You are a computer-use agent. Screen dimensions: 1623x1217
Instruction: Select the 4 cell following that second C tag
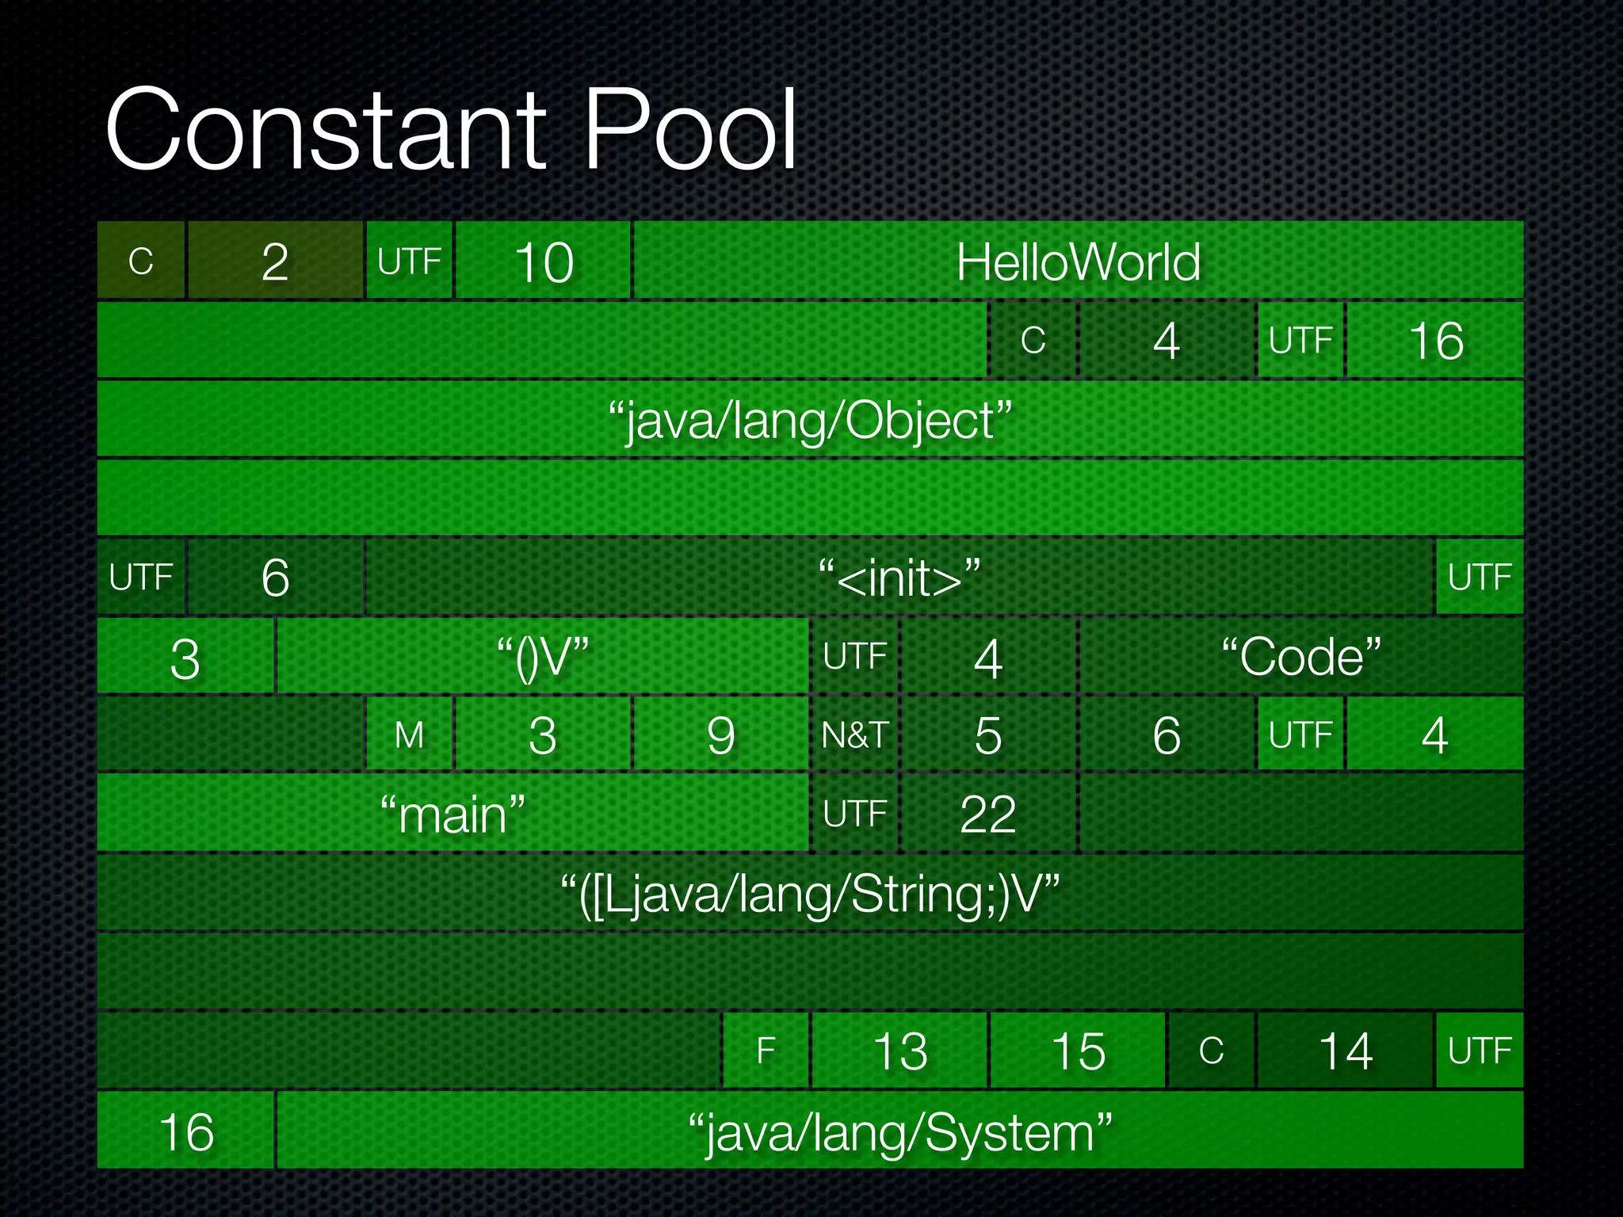pos(1167,340)
